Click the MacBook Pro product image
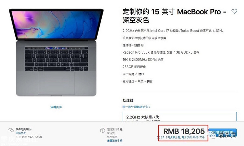Viewport: 244px width, 146px height. point(56,52)
